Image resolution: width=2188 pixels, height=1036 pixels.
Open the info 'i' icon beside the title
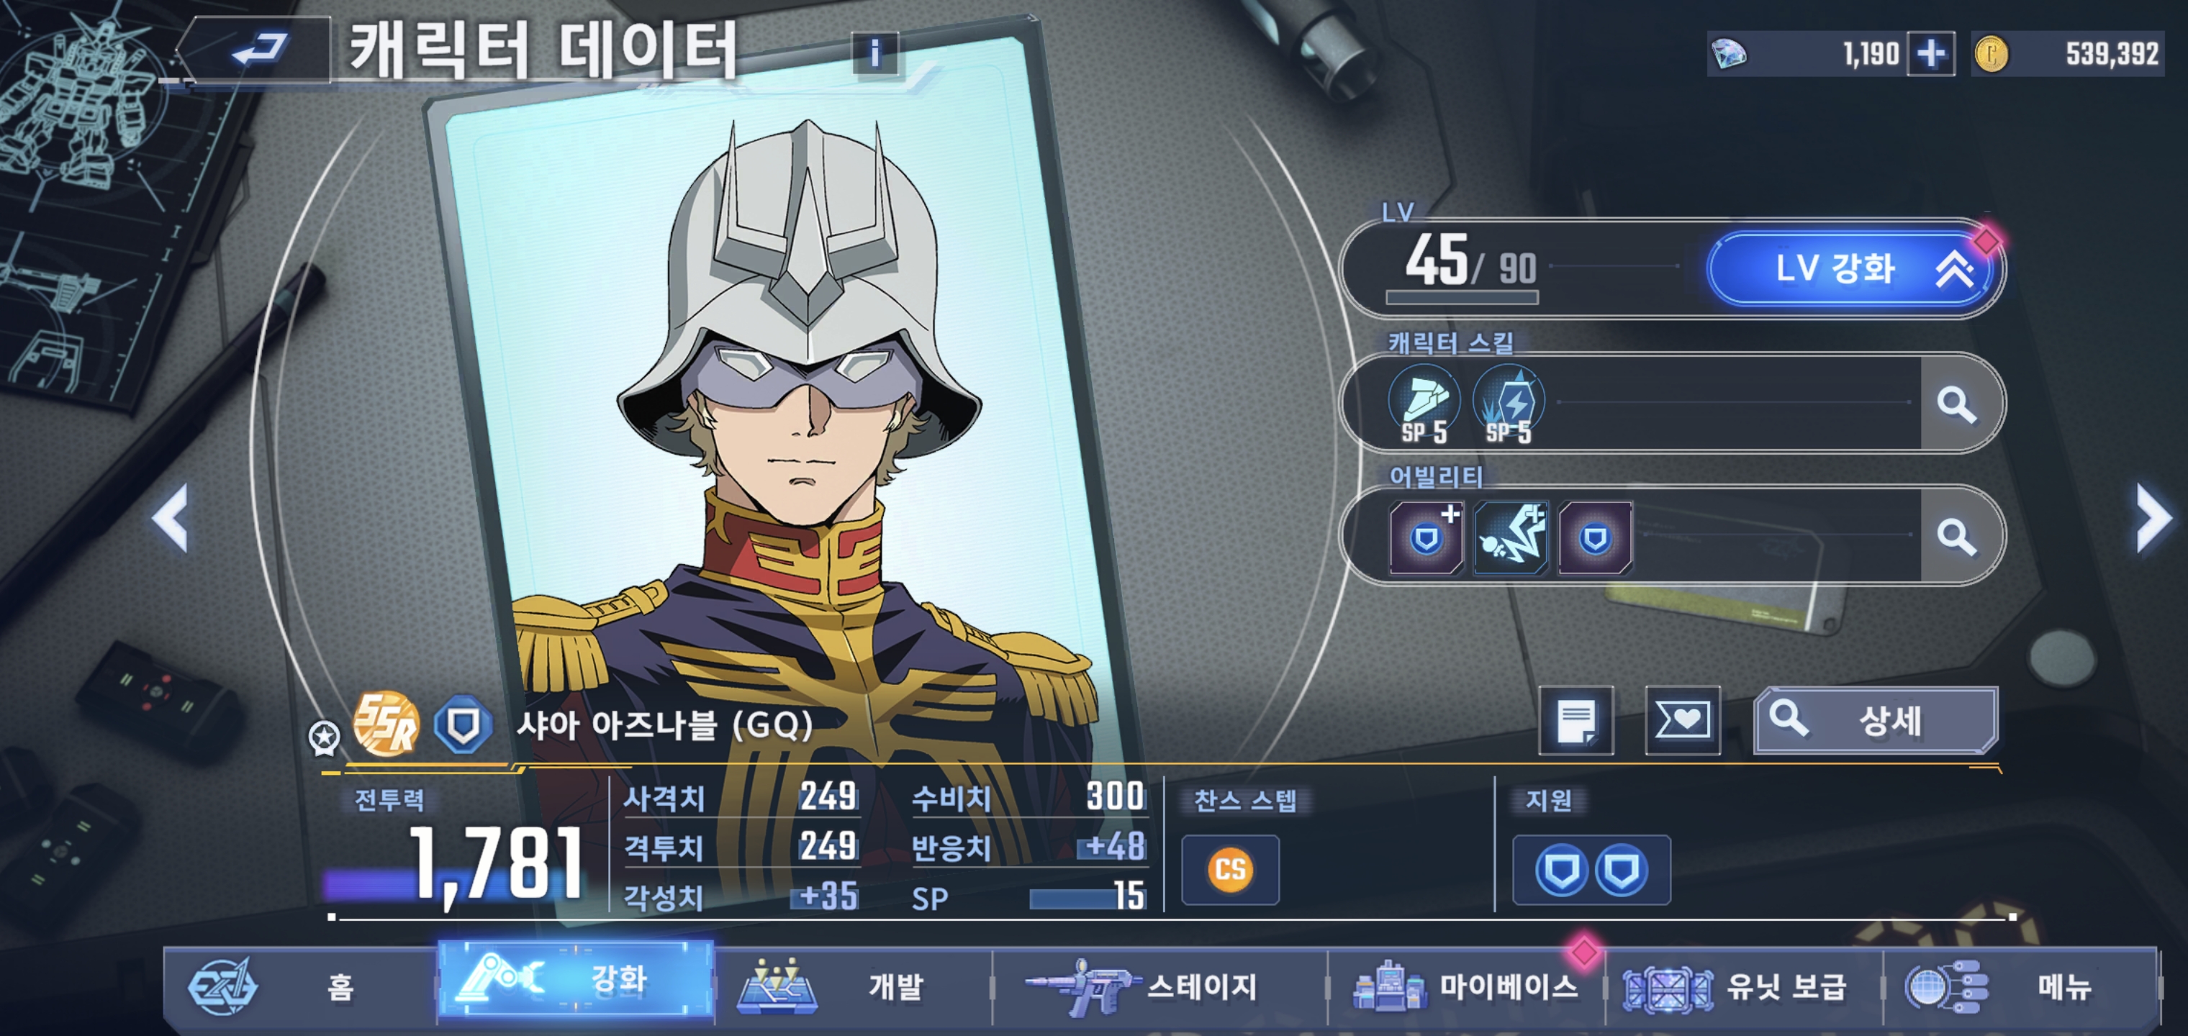point(874,55)
